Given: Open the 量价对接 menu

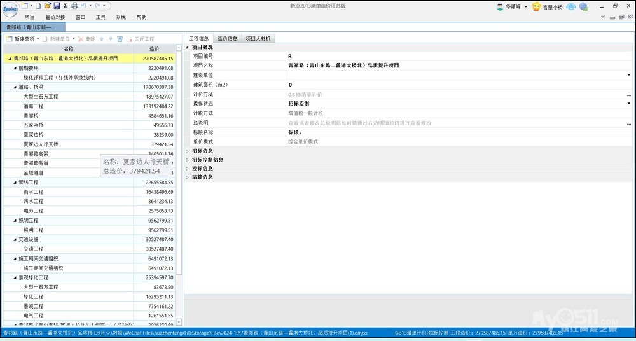Looking at the screenshot, I should coord(55,17).
